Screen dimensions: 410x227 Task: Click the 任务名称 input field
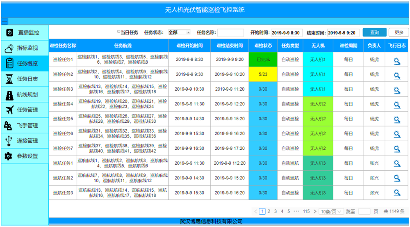pos(230,32)
